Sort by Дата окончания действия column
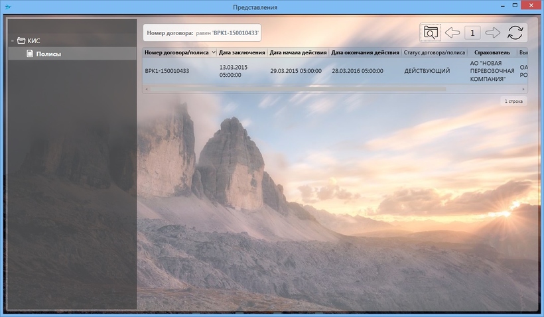Screen dimensions: 544x317 (x=365, y=52)
